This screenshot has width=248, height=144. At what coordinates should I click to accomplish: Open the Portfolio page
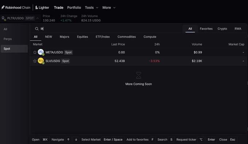click(x=74, y=8)
